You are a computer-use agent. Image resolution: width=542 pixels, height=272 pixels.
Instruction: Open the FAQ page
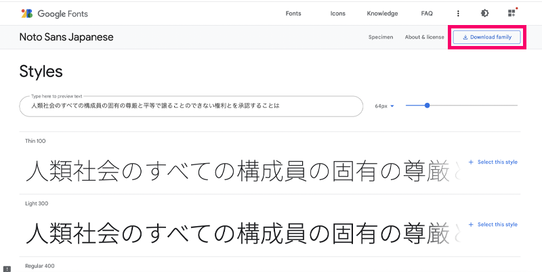pos(427,14)
